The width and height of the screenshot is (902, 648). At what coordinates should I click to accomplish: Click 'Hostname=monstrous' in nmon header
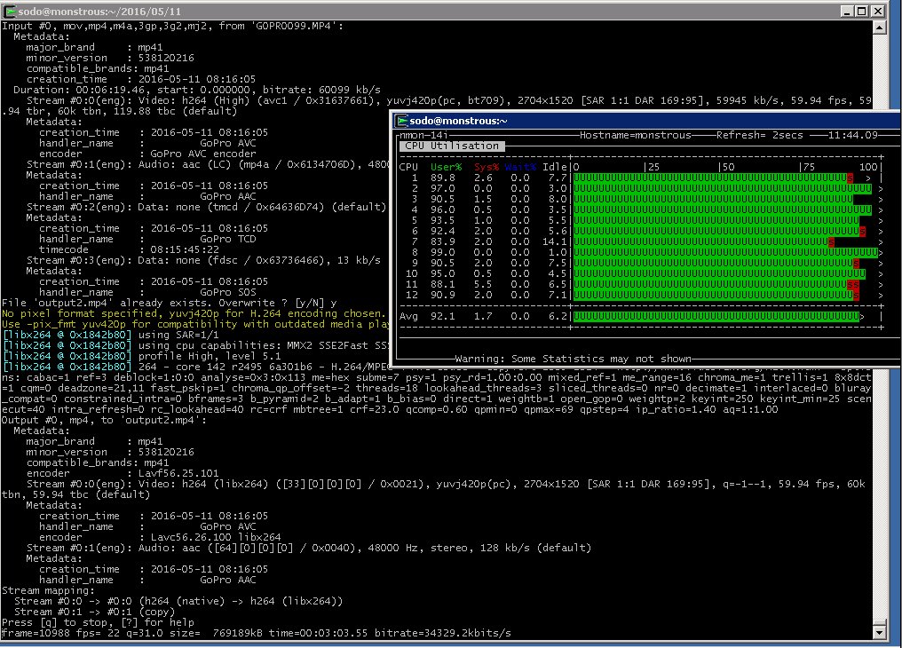[635, 135]
